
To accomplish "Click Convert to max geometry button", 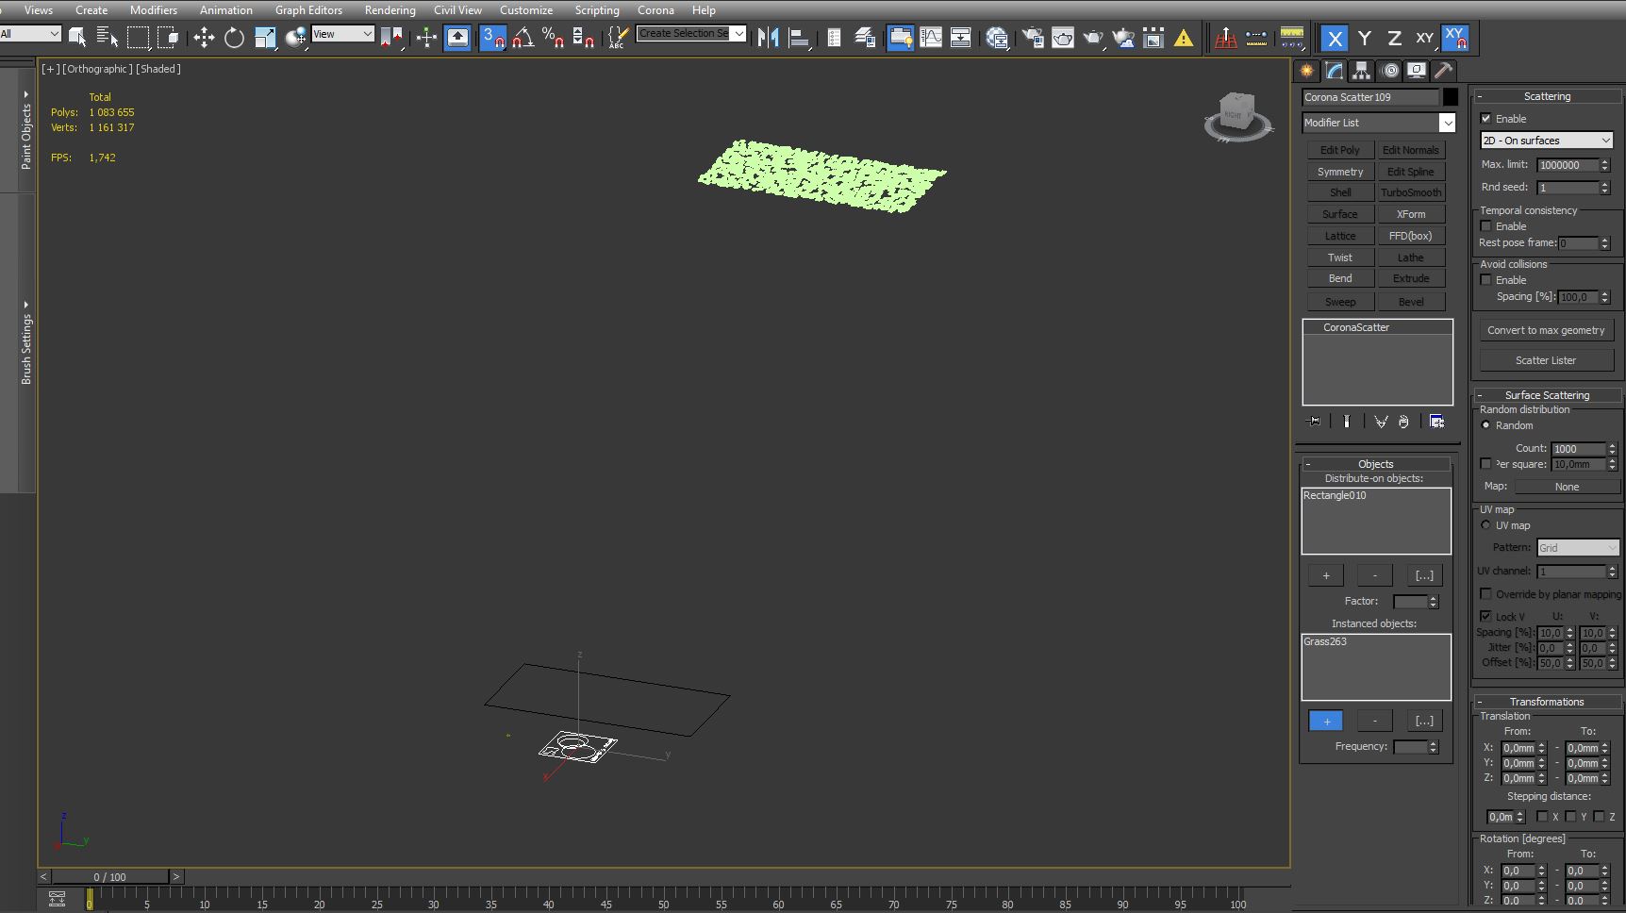I will [x=1546, y=330].
